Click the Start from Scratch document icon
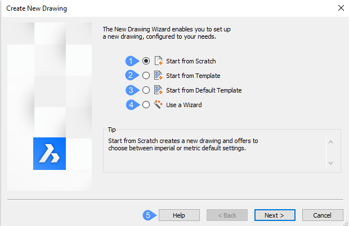Viewport: 349px width, 226px height. (158, 61)
